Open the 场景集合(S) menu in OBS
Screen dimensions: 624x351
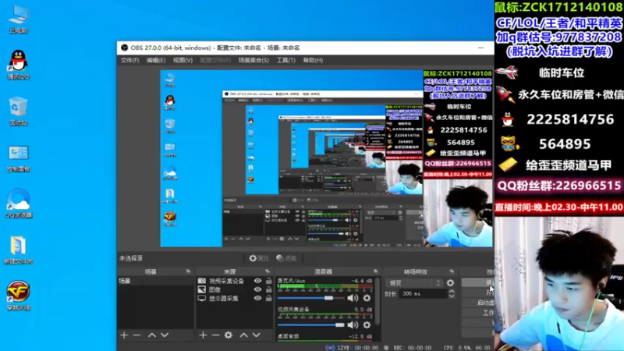[253, 61]
